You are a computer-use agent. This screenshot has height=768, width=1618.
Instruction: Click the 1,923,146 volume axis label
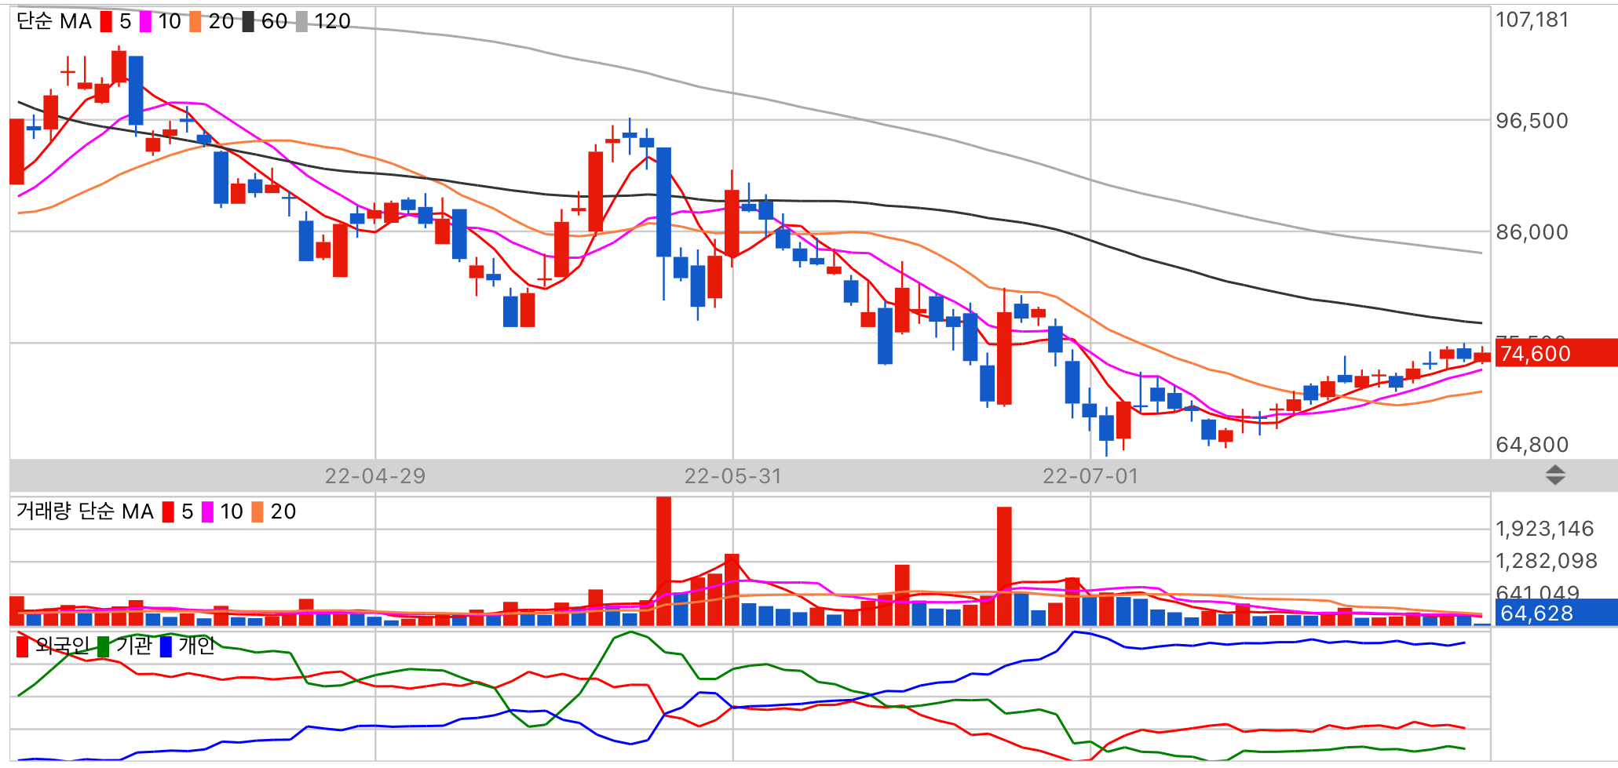click(1544, 529)
